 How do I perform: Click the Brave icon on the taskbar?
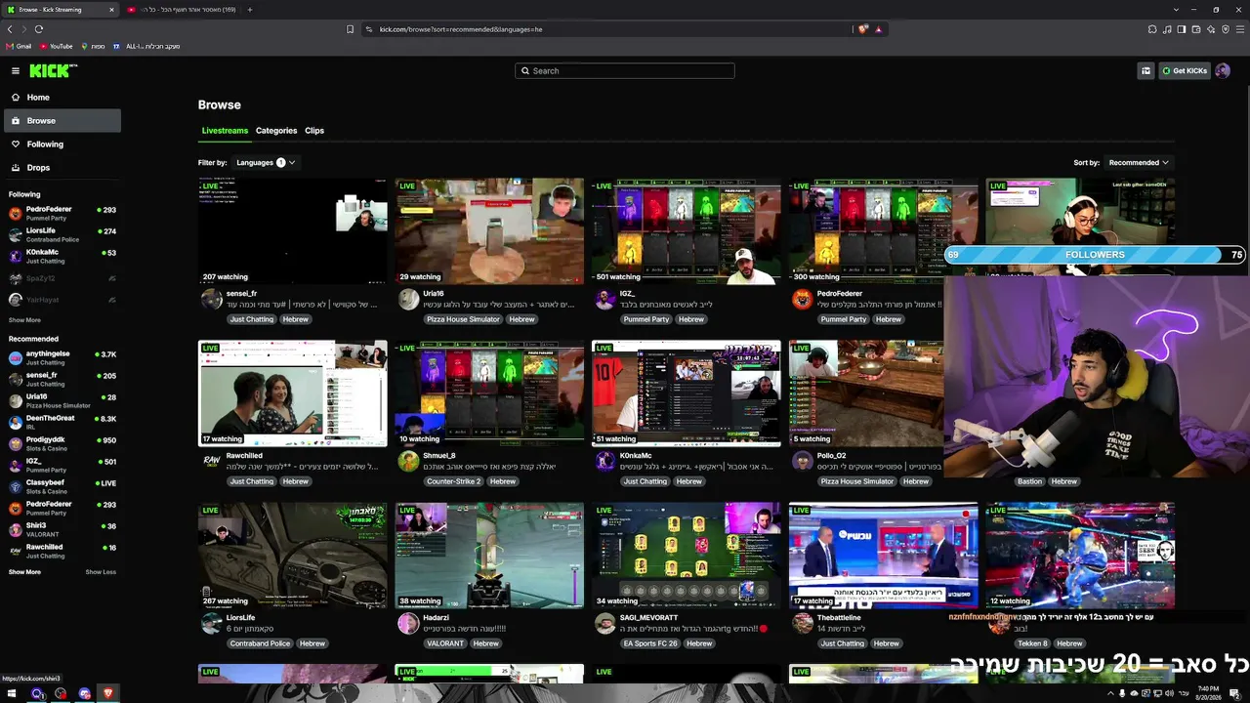tap(107, 693)
